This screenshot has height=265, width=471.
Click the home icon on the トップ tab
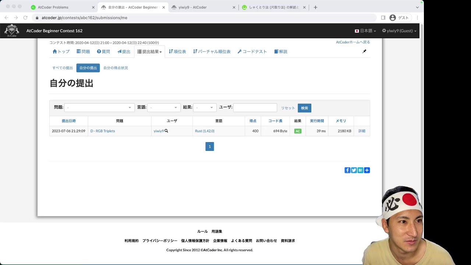(x=54, y=52)
